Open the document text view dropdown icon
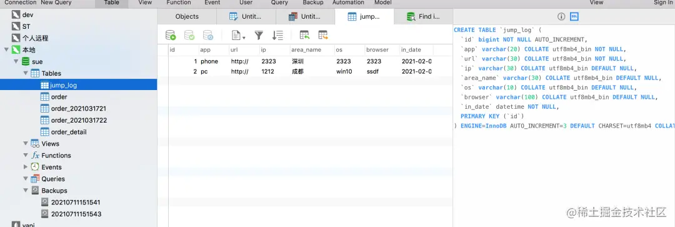The height and width of the screenshot is (227, 675). (238, 35)
